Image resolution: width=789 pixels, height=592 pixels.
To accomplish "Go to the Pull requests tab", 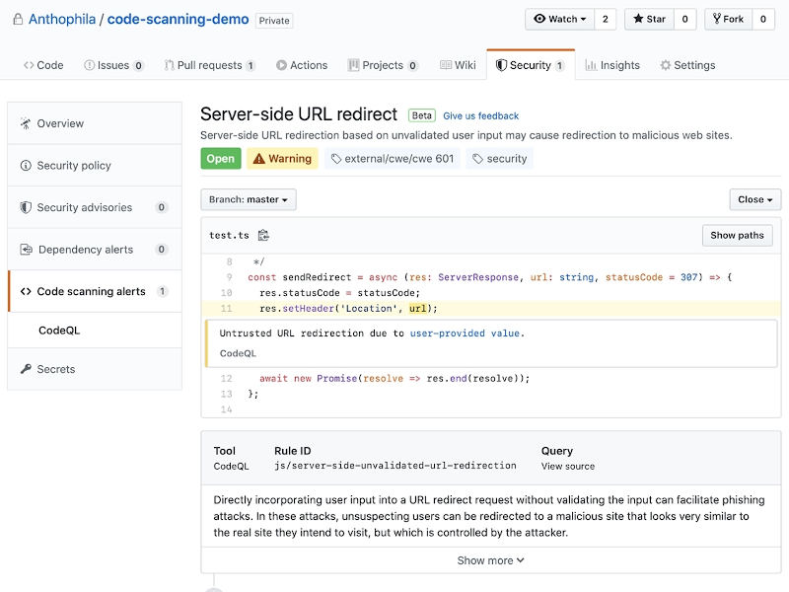I will (210, 65).
